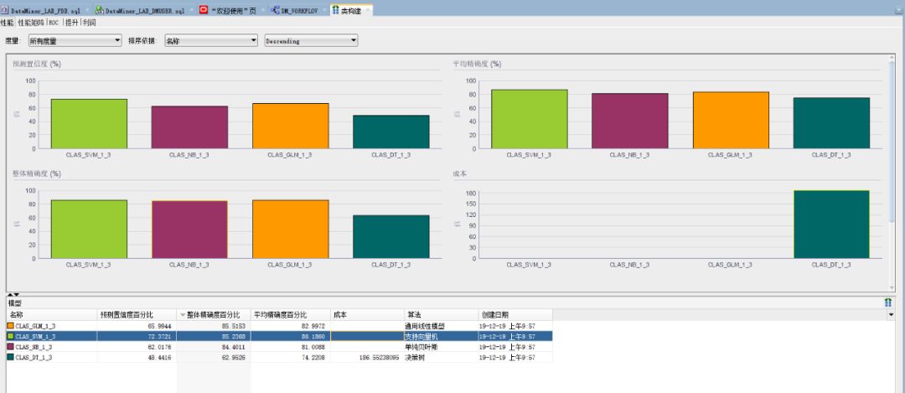This screenshot has width=905, height=393.
Task: Open the 度量 measure dropdown
Action: point(75,40)
